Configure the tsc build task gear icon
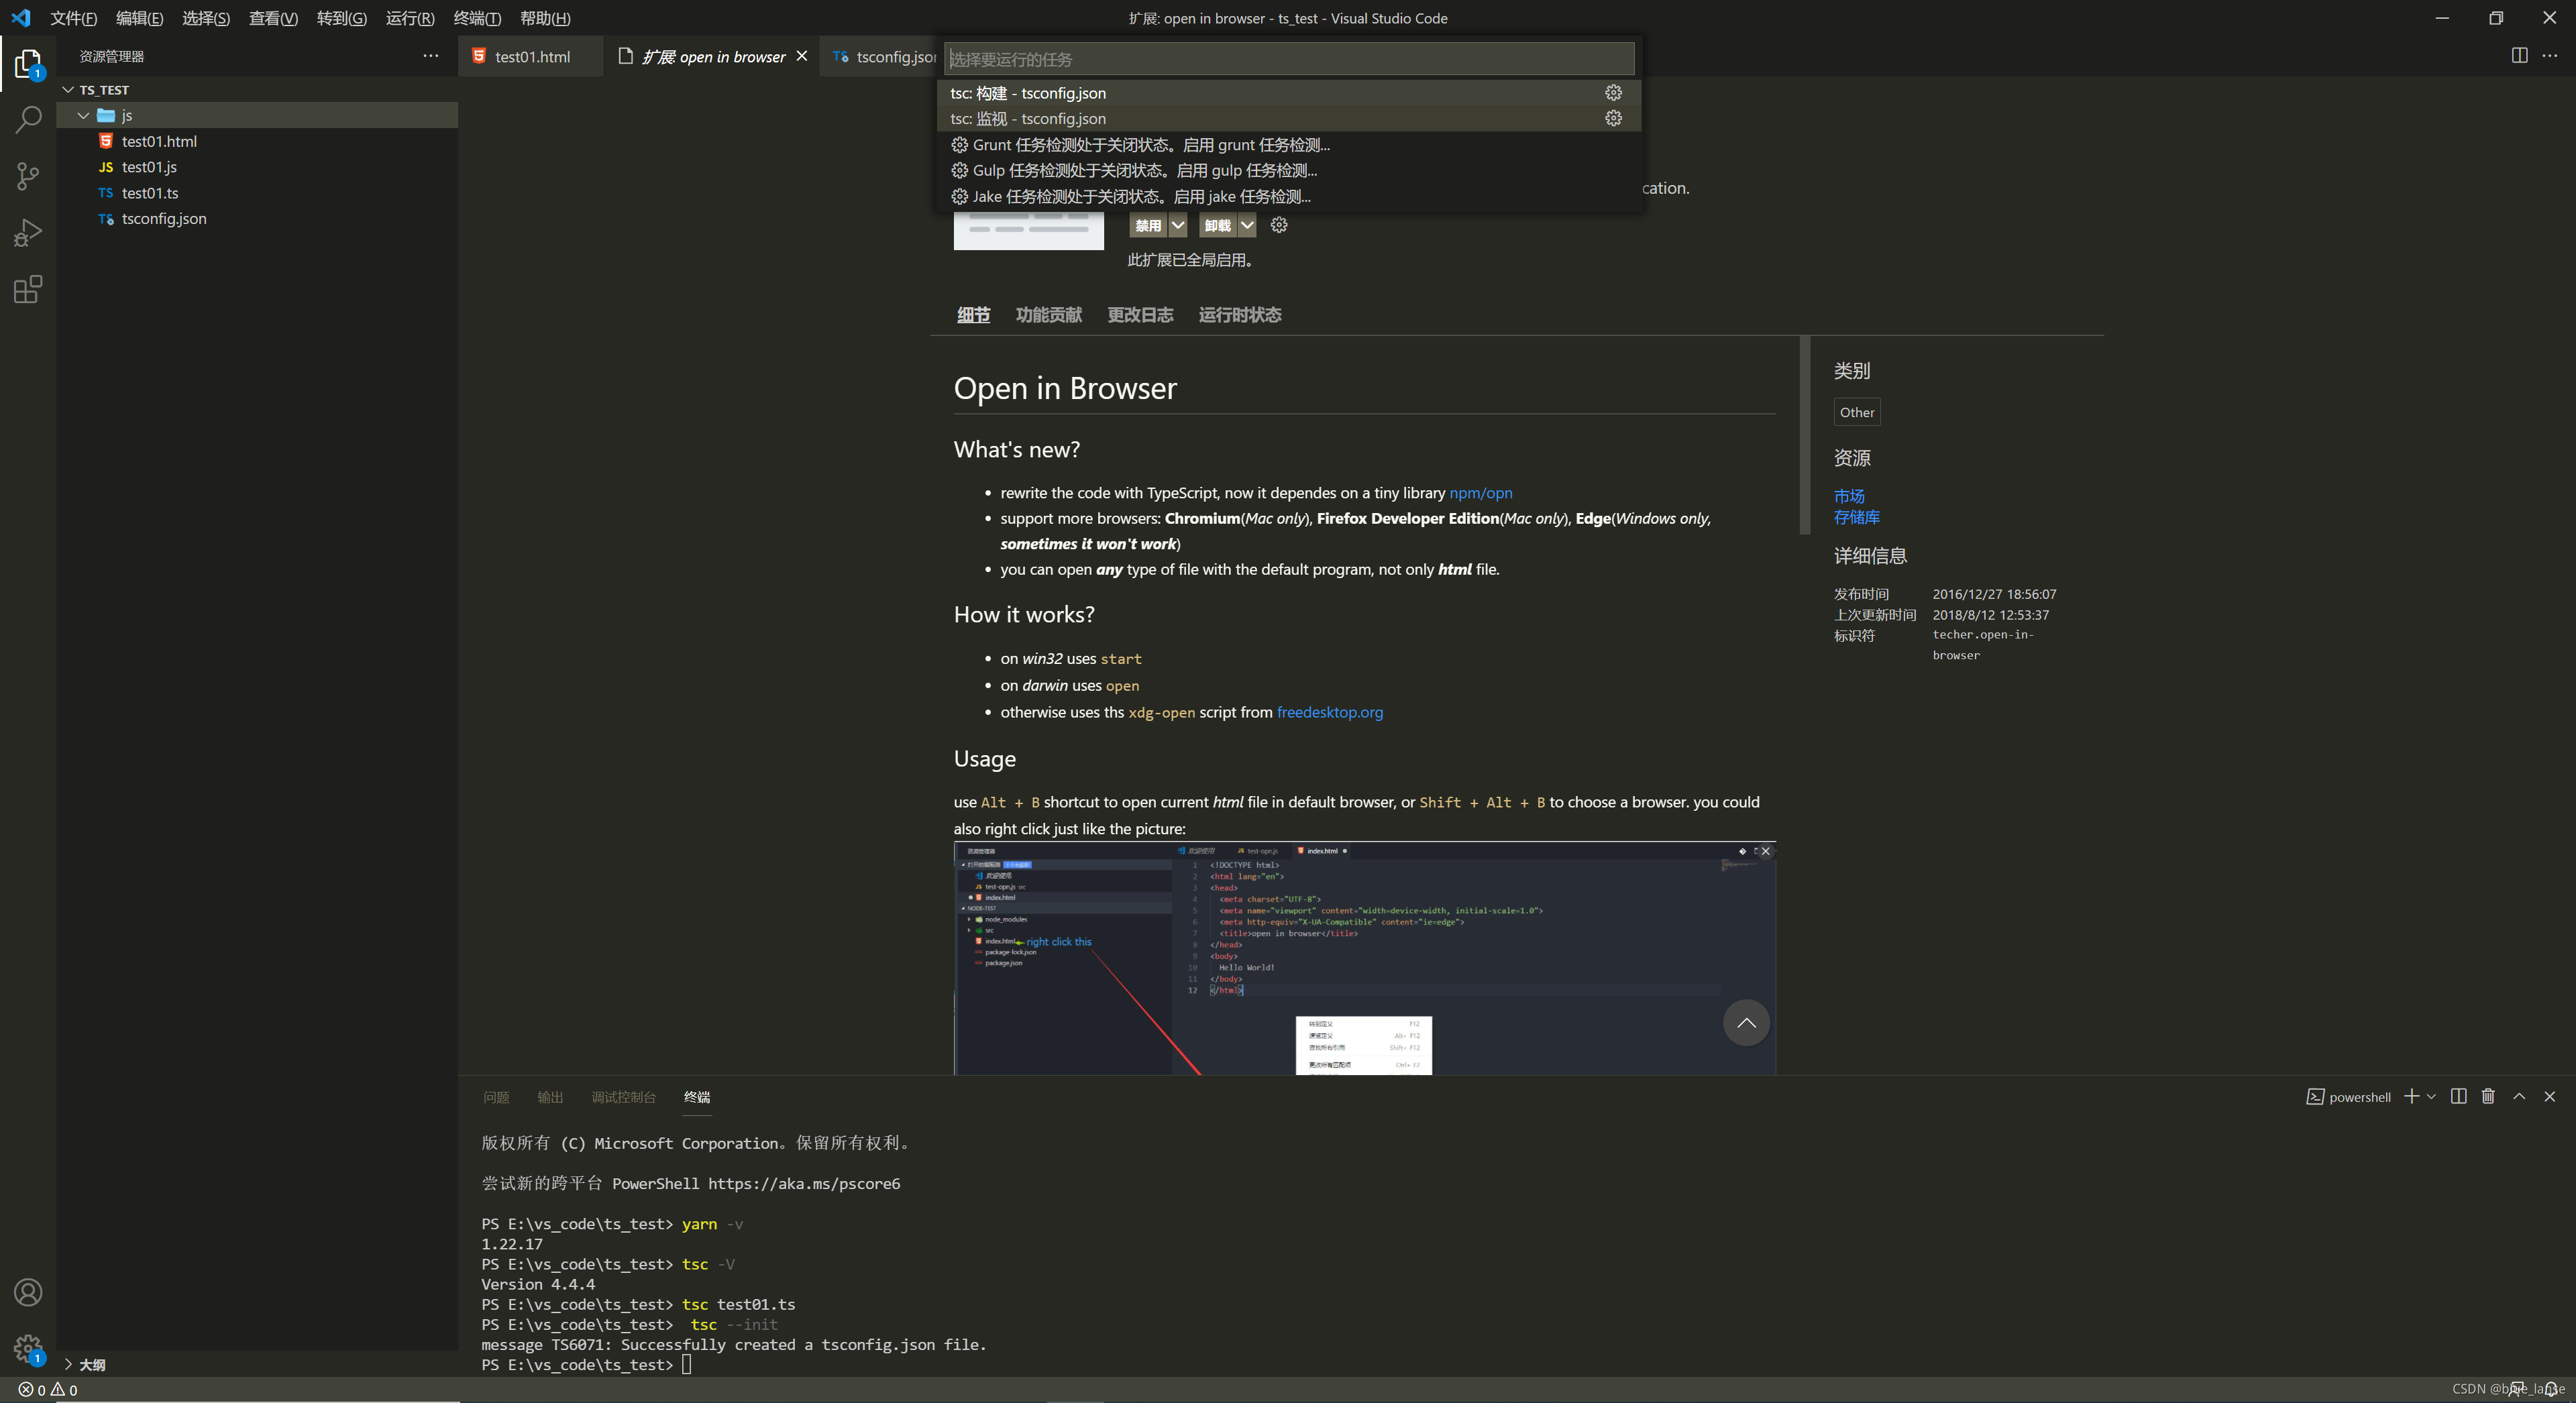 click(x=1613, y=93)
